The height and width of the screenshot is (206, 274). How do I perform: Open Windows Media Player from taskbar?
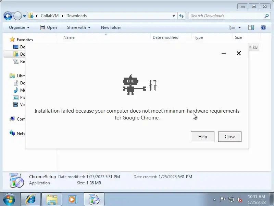coord(73,199)
